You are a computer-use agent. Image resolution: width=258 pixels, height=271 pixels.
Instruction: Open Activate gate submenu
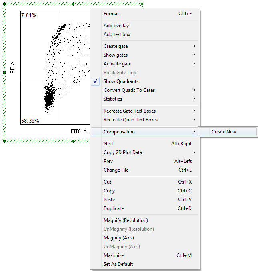pyautogui.click(x=117, y=64)
